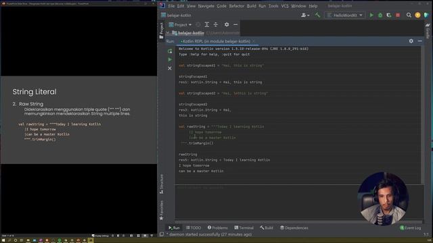Open the Project view selector dropdown
433x243 pixels.
[x=180, y=24]
